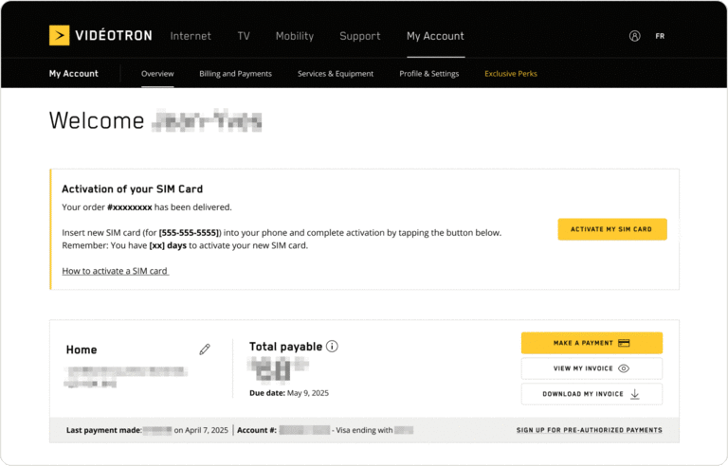The image size is (728, 466).
Task: Open the Mobility menu
Action: pyautogui.click(x=295, y=36)
